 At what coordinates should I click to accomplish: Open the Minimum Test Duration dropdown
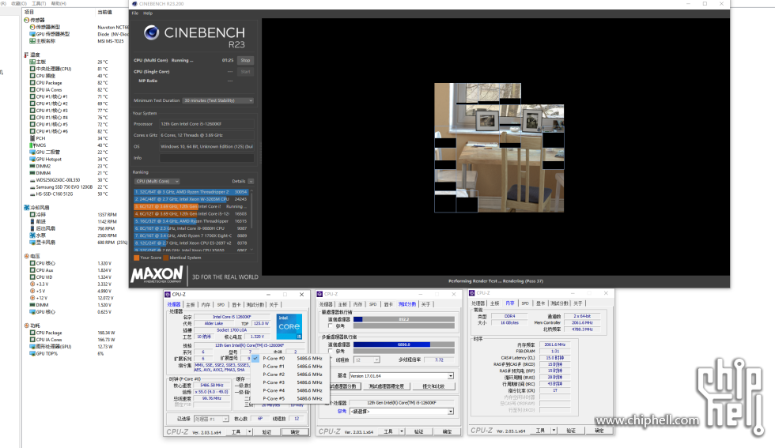click(x=218, y=100)
